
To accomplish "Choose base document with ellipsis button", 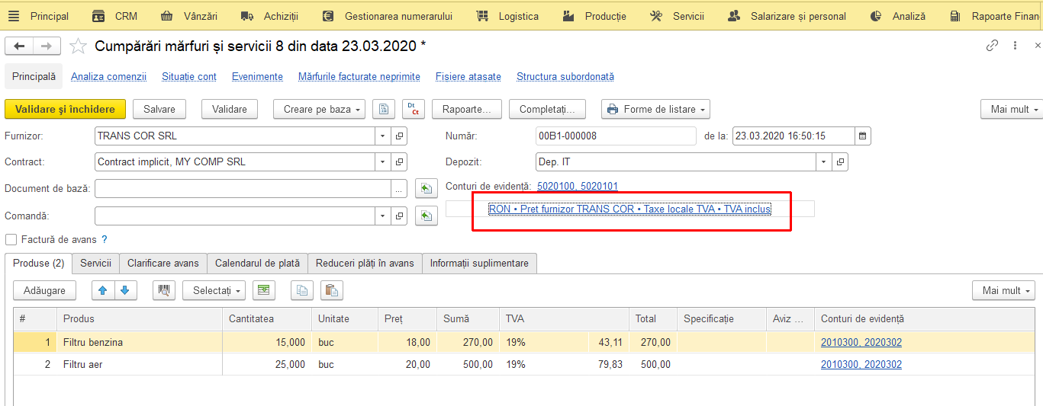I will click(399, 188).
